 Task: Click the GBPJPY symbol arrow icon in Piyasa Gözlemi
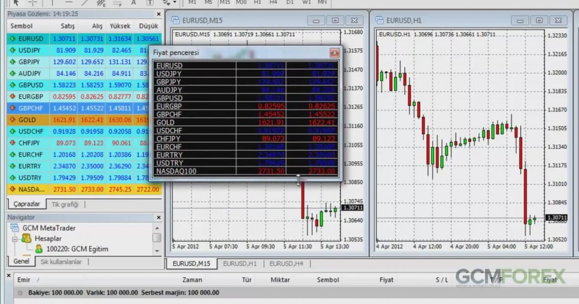point(13,62)
